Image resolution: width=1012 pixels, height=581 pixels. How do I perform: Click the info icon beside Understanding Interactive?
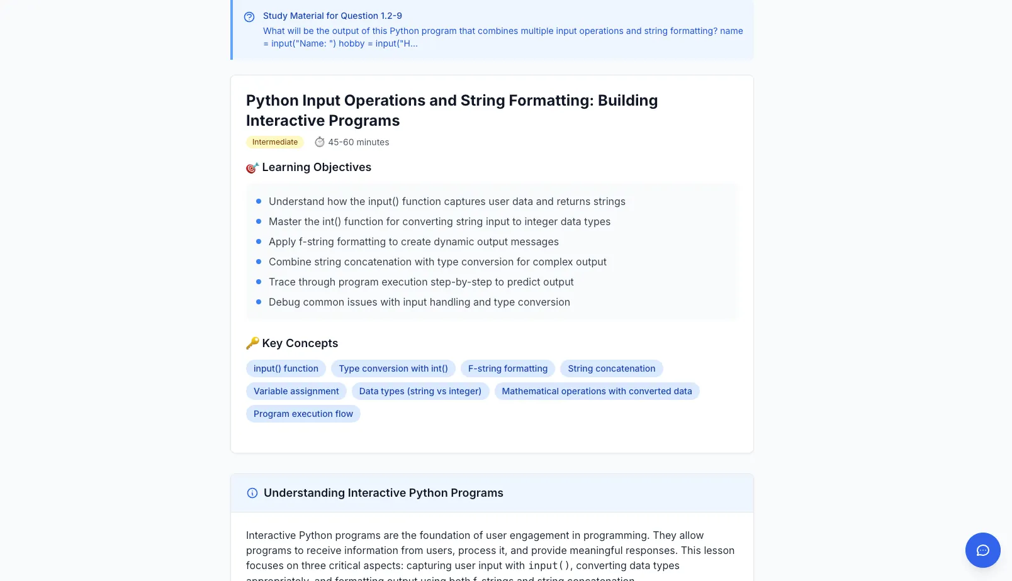click(252, 493)
